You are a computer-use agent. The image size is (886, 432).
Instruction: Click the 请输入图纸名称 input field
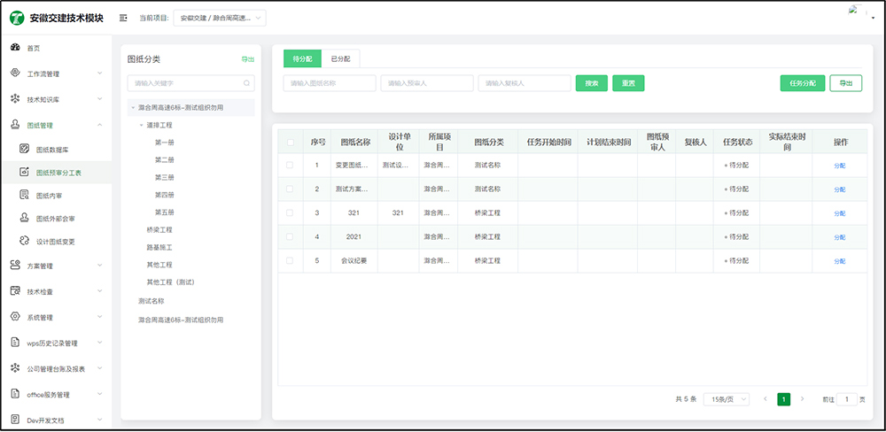pyautogui.click(x=329, y=83)
